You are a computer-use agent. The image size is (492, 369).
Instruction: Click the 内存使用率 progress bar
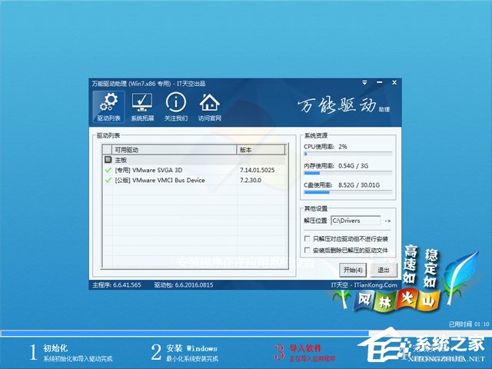[347, 173]
